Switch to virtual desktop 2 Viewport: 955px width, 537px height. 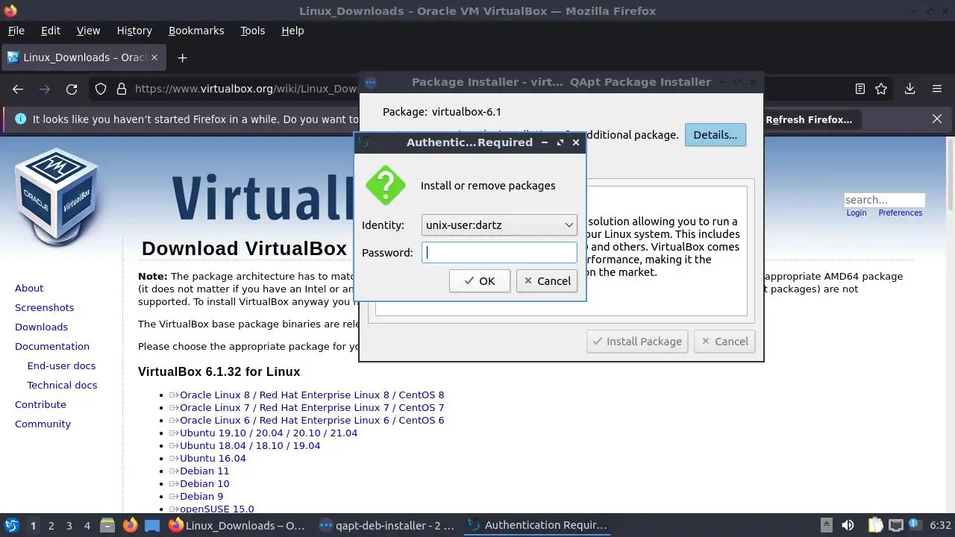pyautogui.click(x=51, y=525)
